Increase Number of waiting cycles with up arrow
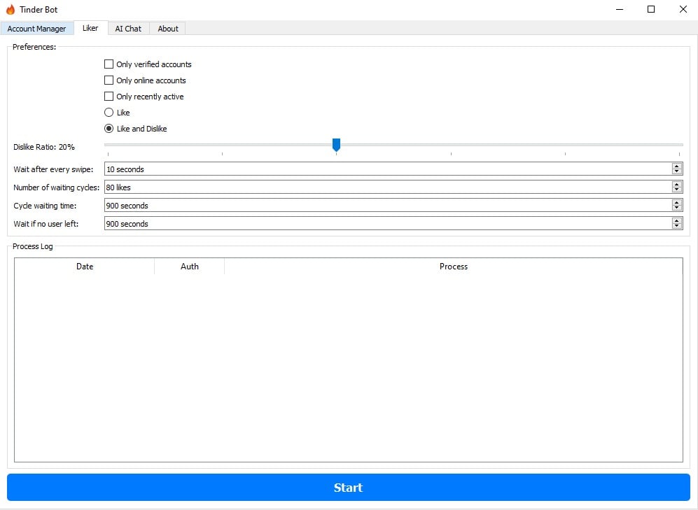The height and width of the screenshot is (510, 698). [x=676, y=184]
